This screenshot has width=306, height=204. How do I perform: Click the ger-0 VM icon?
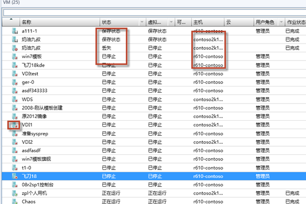pyautogui.click(x=15, y=82)
